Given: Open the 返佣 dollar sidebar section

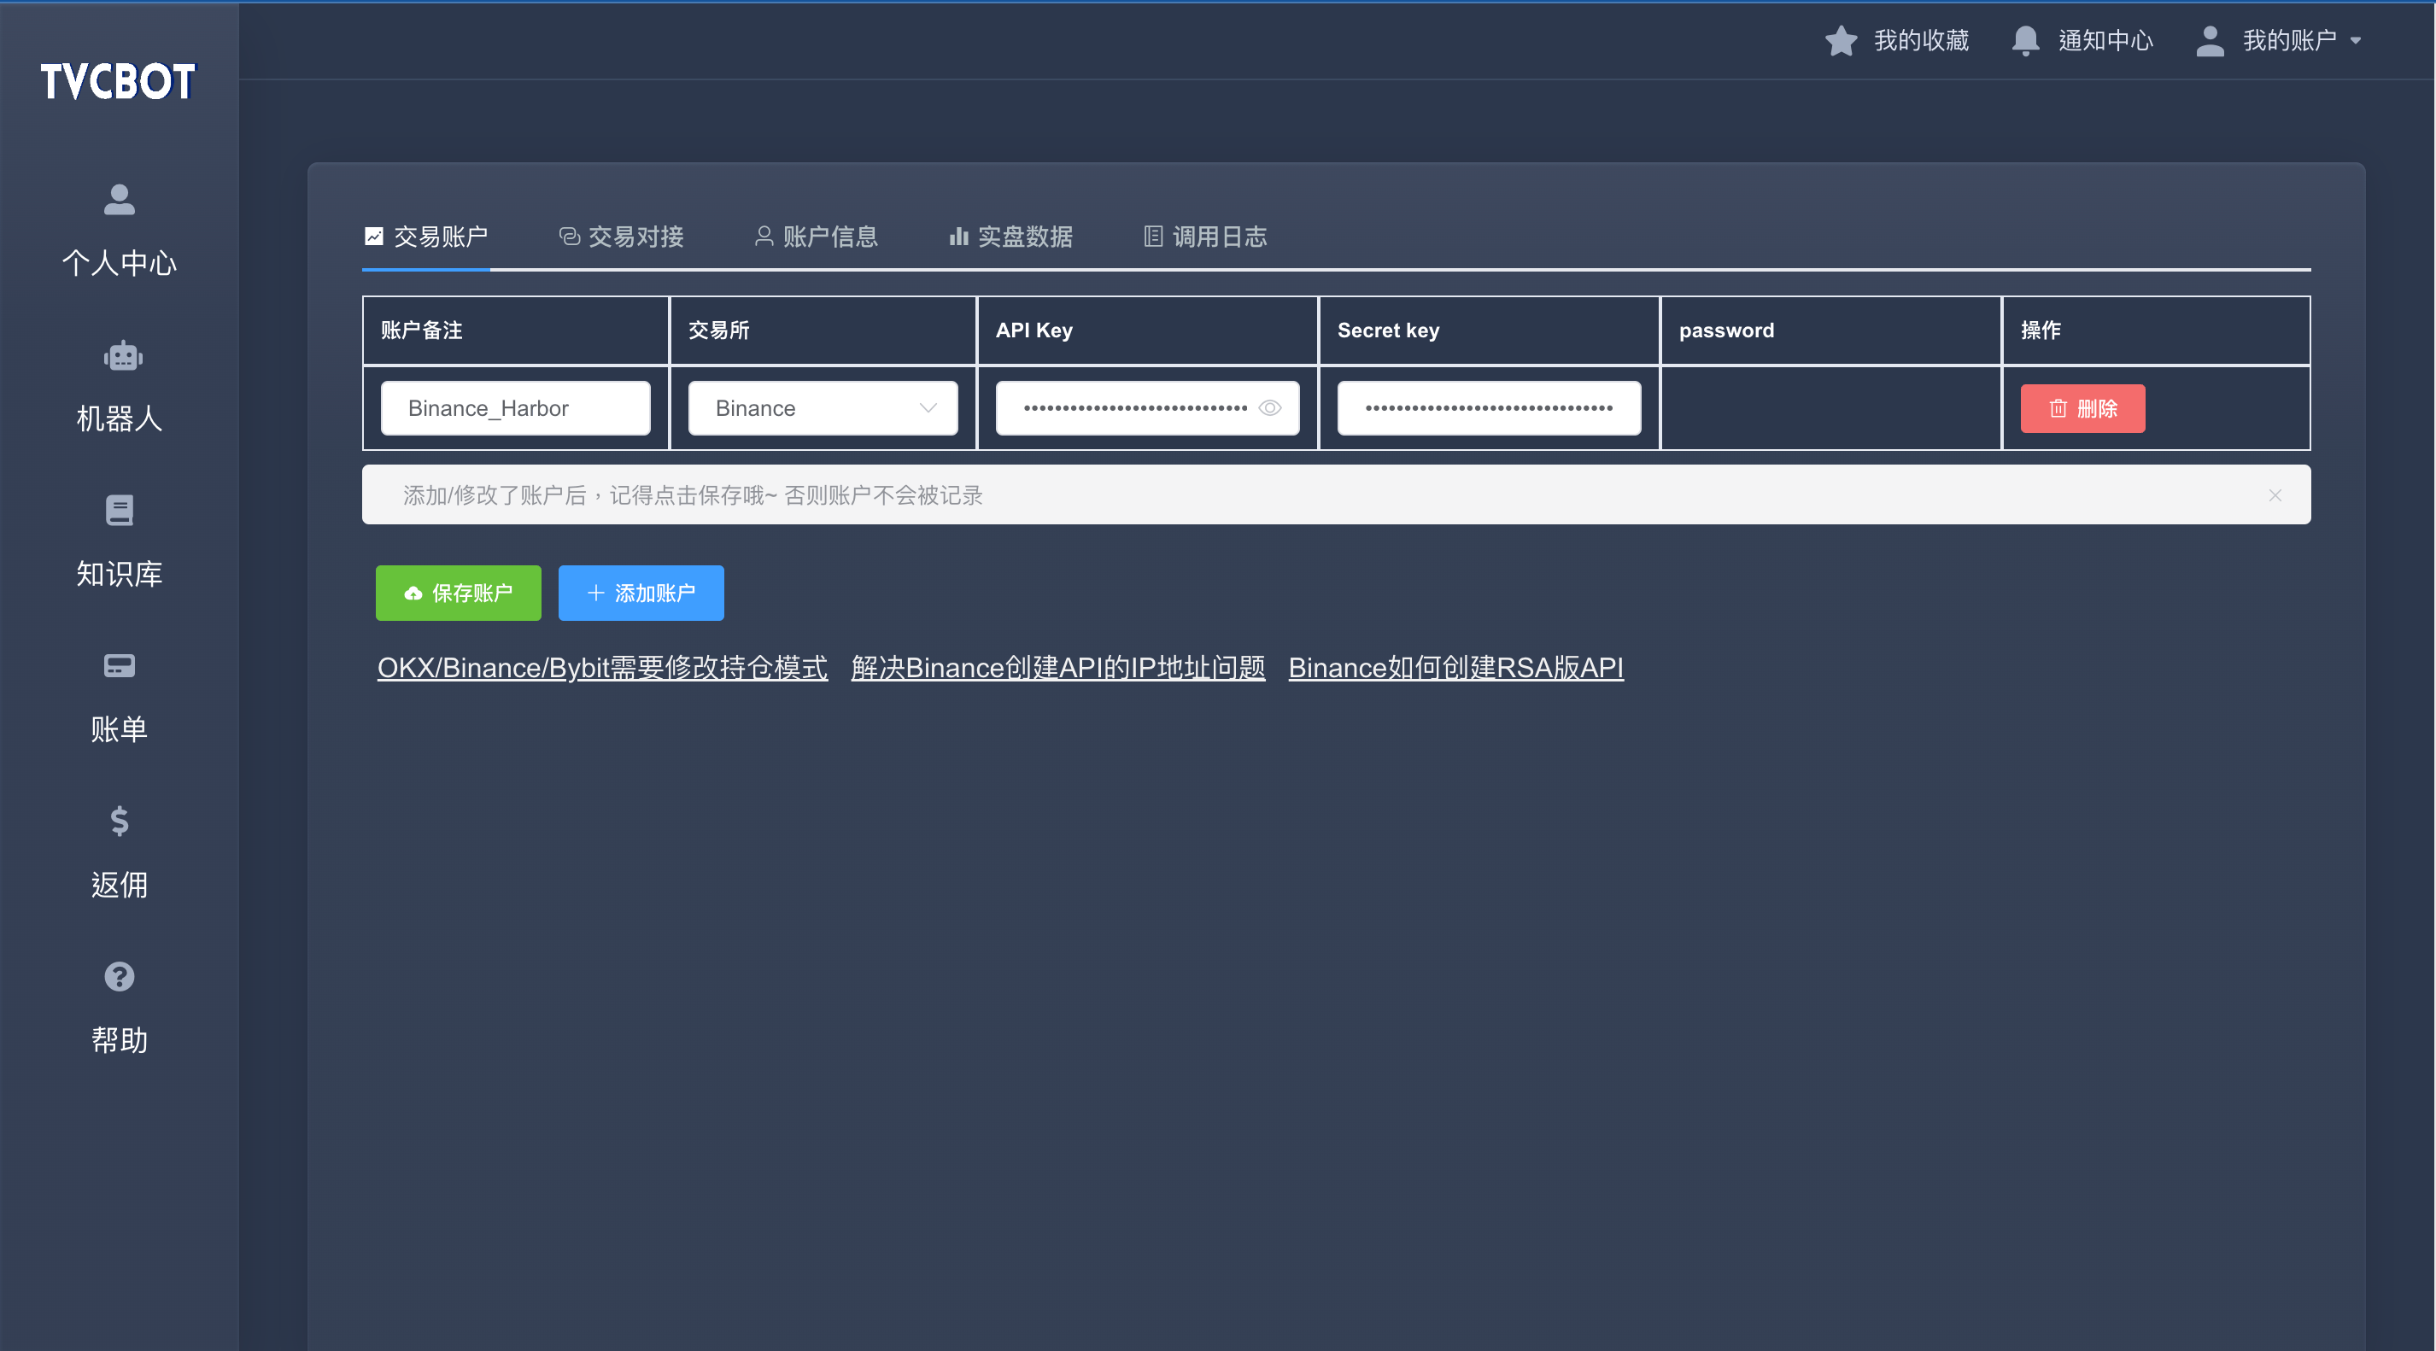Looking at the screenshot, I should point(120,851).
